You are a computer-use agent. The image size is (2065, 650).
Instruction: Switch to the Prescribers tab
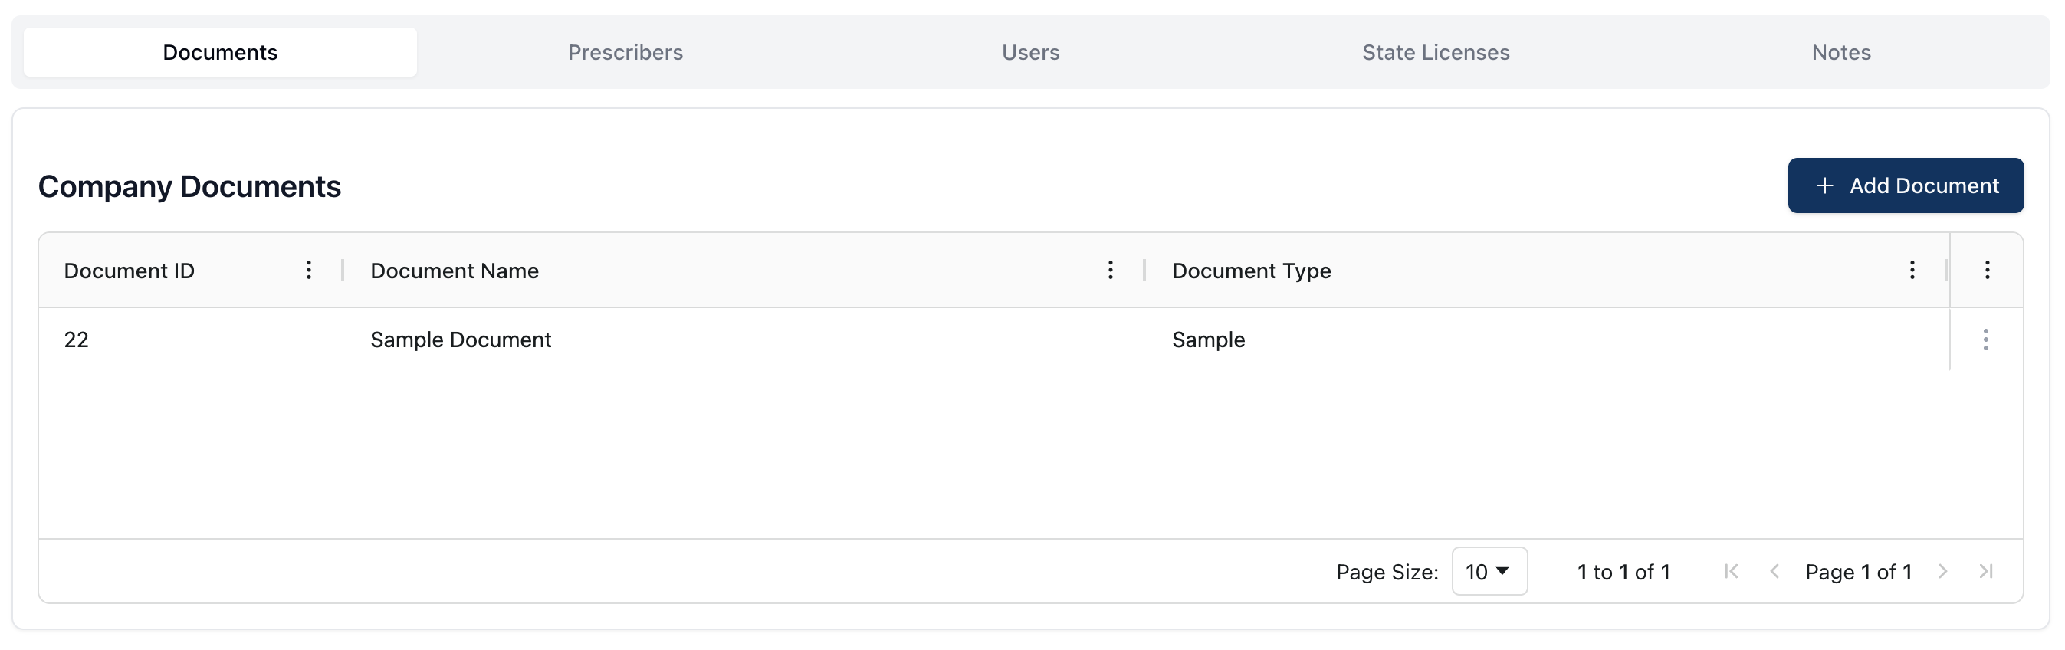[x=625, y=52]
